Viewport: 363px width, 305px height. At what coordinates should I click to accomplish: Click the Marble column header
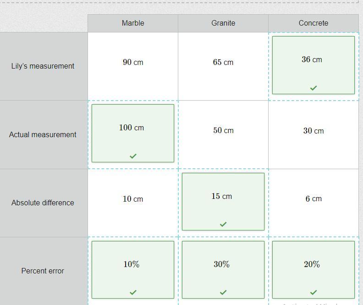pyautogui.click(x=133, y=23)
